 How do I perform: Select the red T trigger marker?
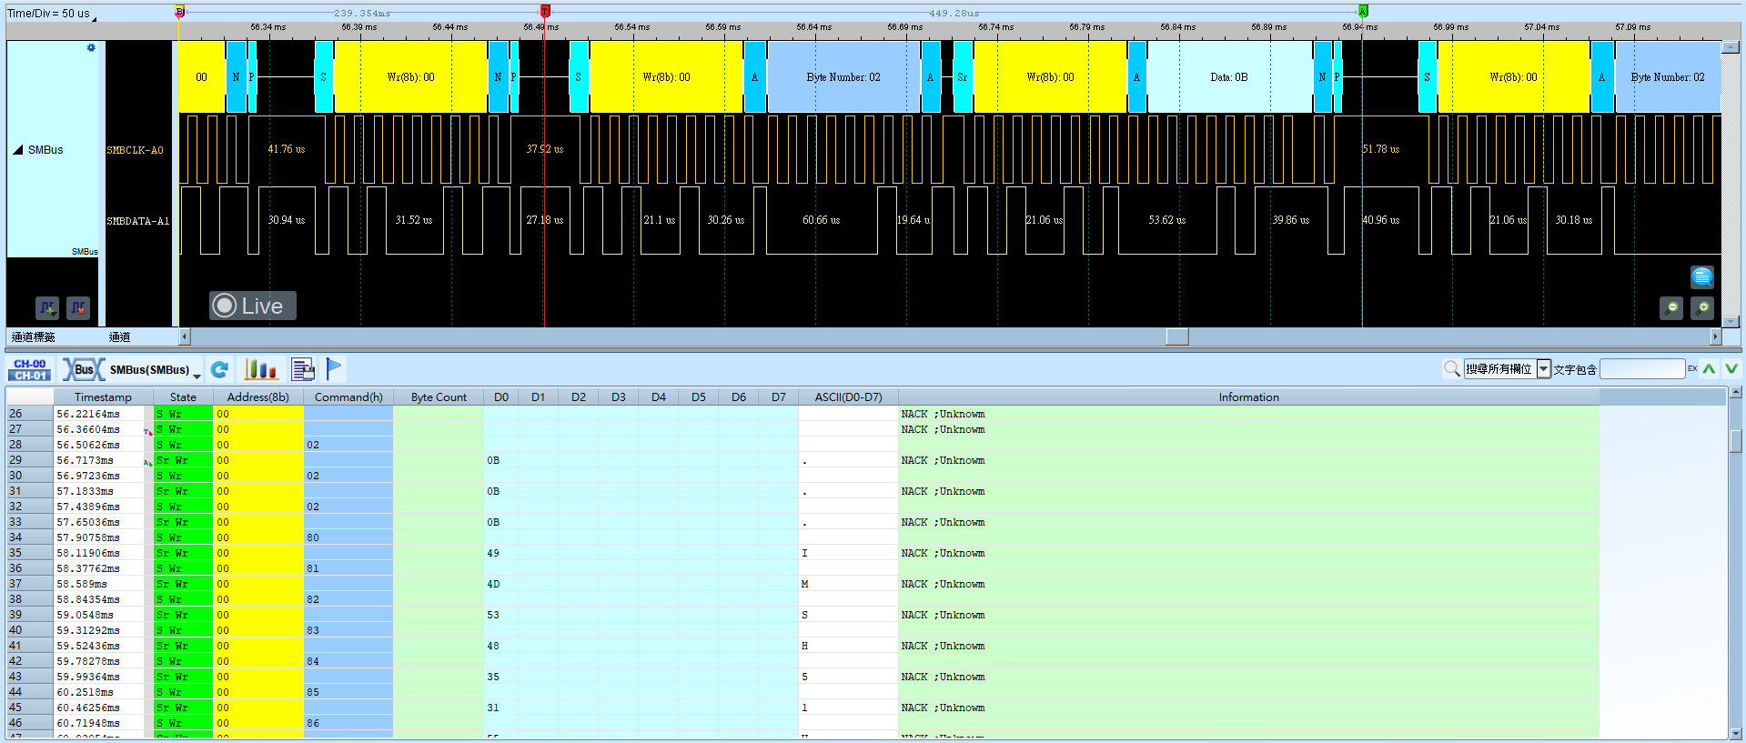coord(545,11)
